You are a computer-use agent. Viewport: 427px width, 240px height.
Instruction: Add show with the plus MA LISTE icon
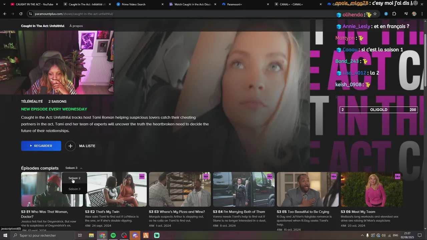coord(70,146)
